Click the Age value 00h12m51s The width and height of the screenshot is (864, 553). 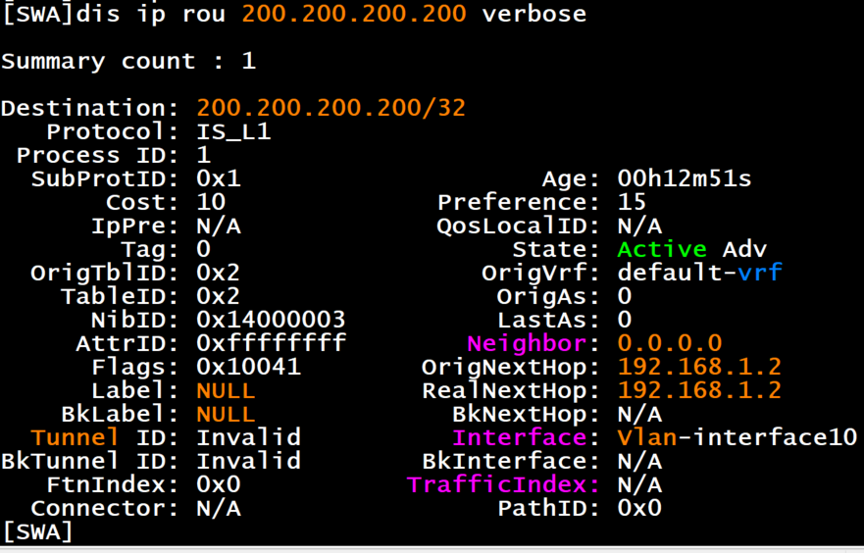coord(685,179)
